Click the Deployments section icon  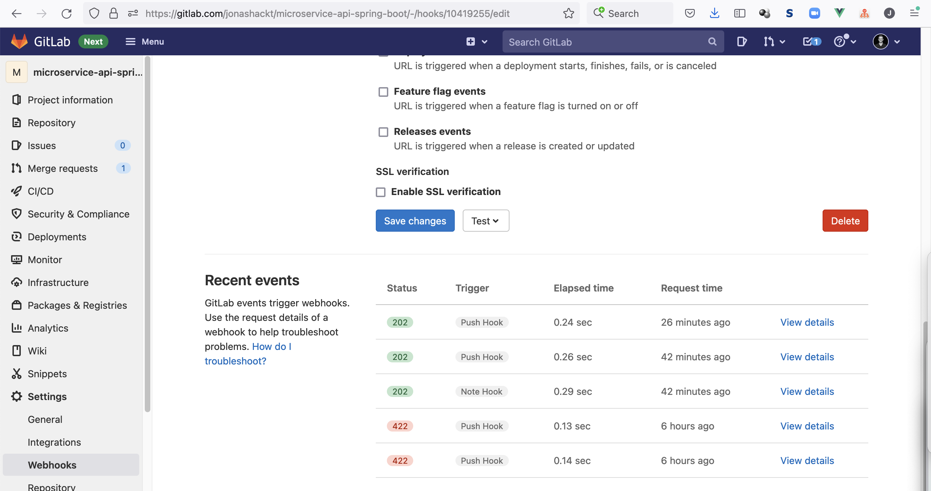17,237
